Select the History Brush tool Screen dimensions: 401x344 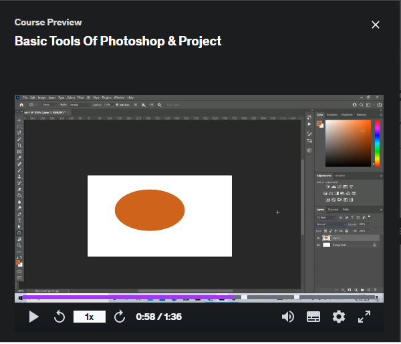19,183
